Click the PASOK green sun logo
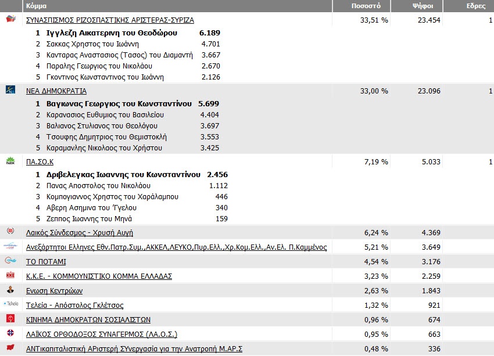 point(10,161)
